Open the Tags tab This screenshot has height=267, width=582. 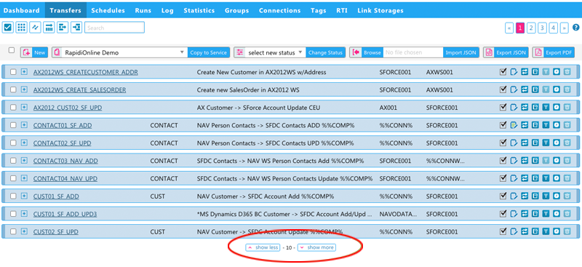click(x=319, y=10)
